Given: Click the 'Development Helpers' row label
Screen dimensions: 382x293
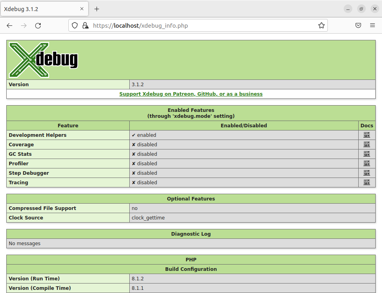Looking at the screenshot, I should click(x=38, y=135).
